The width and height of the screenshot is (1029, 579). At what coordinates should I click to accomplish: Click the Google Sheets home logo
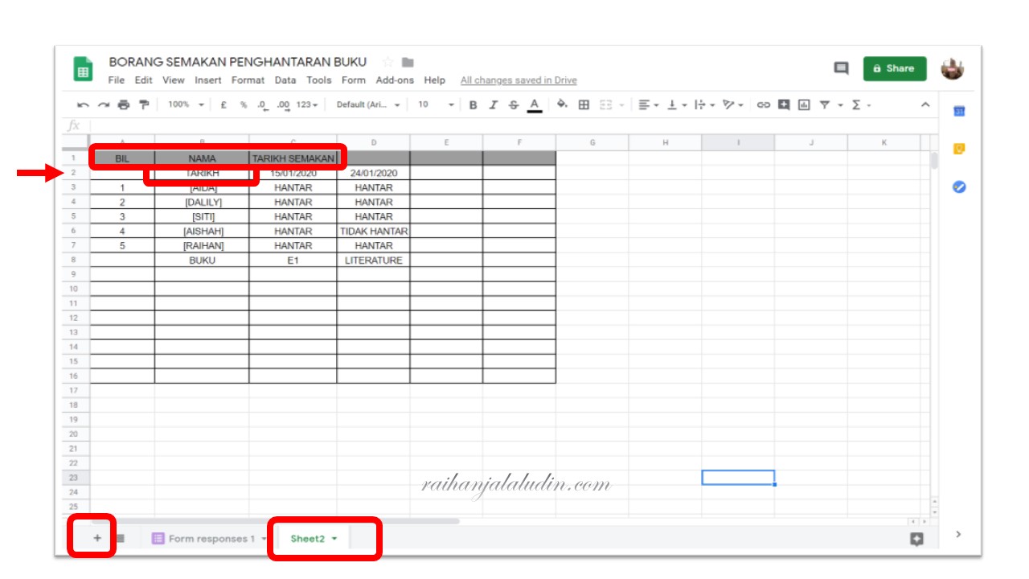click(x=83, y=69)
